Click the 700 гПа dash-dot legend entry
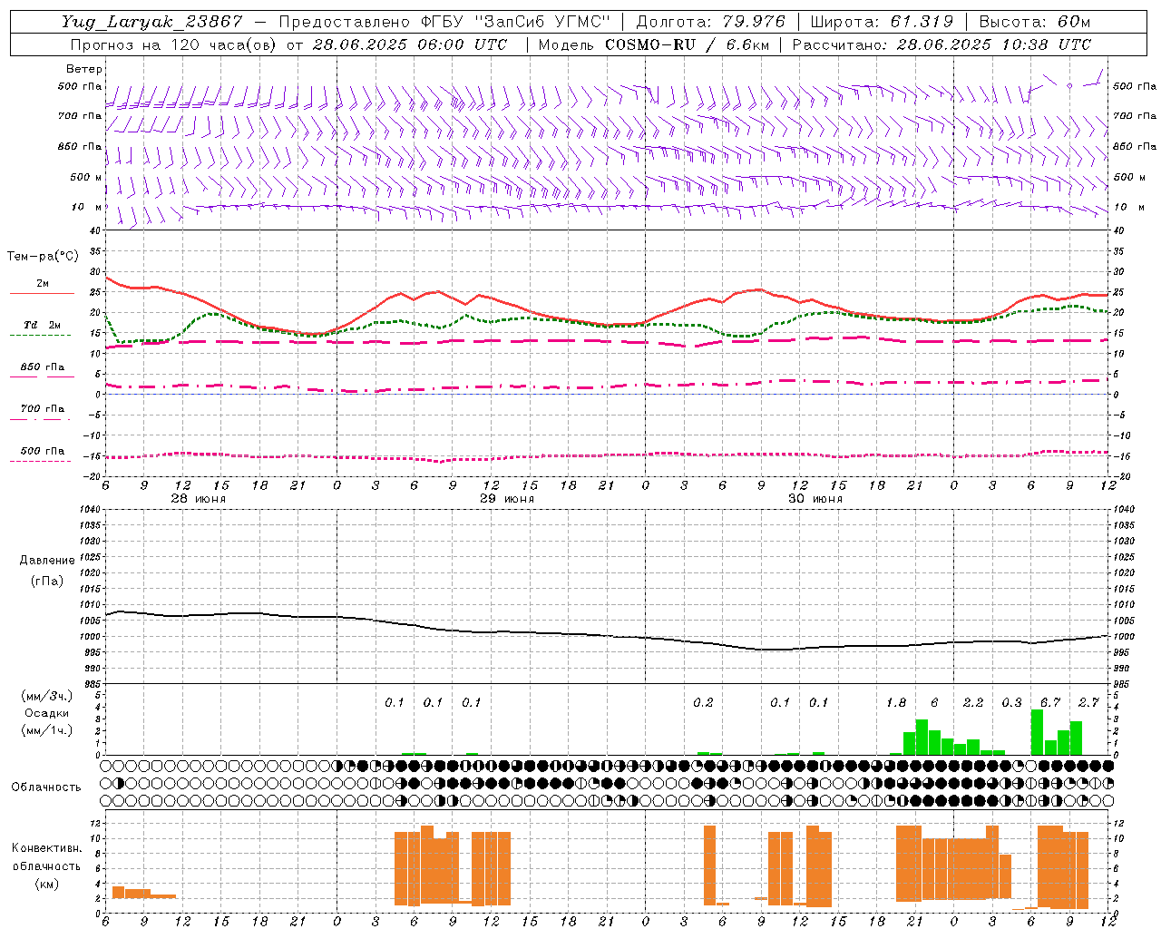 (x=42, y=413)
